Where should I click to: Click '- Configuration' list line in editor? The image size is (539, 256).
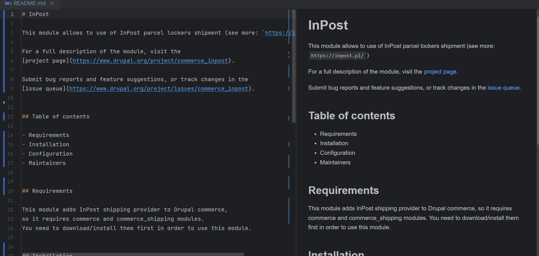pyautogui.click(x=47, y=154)
